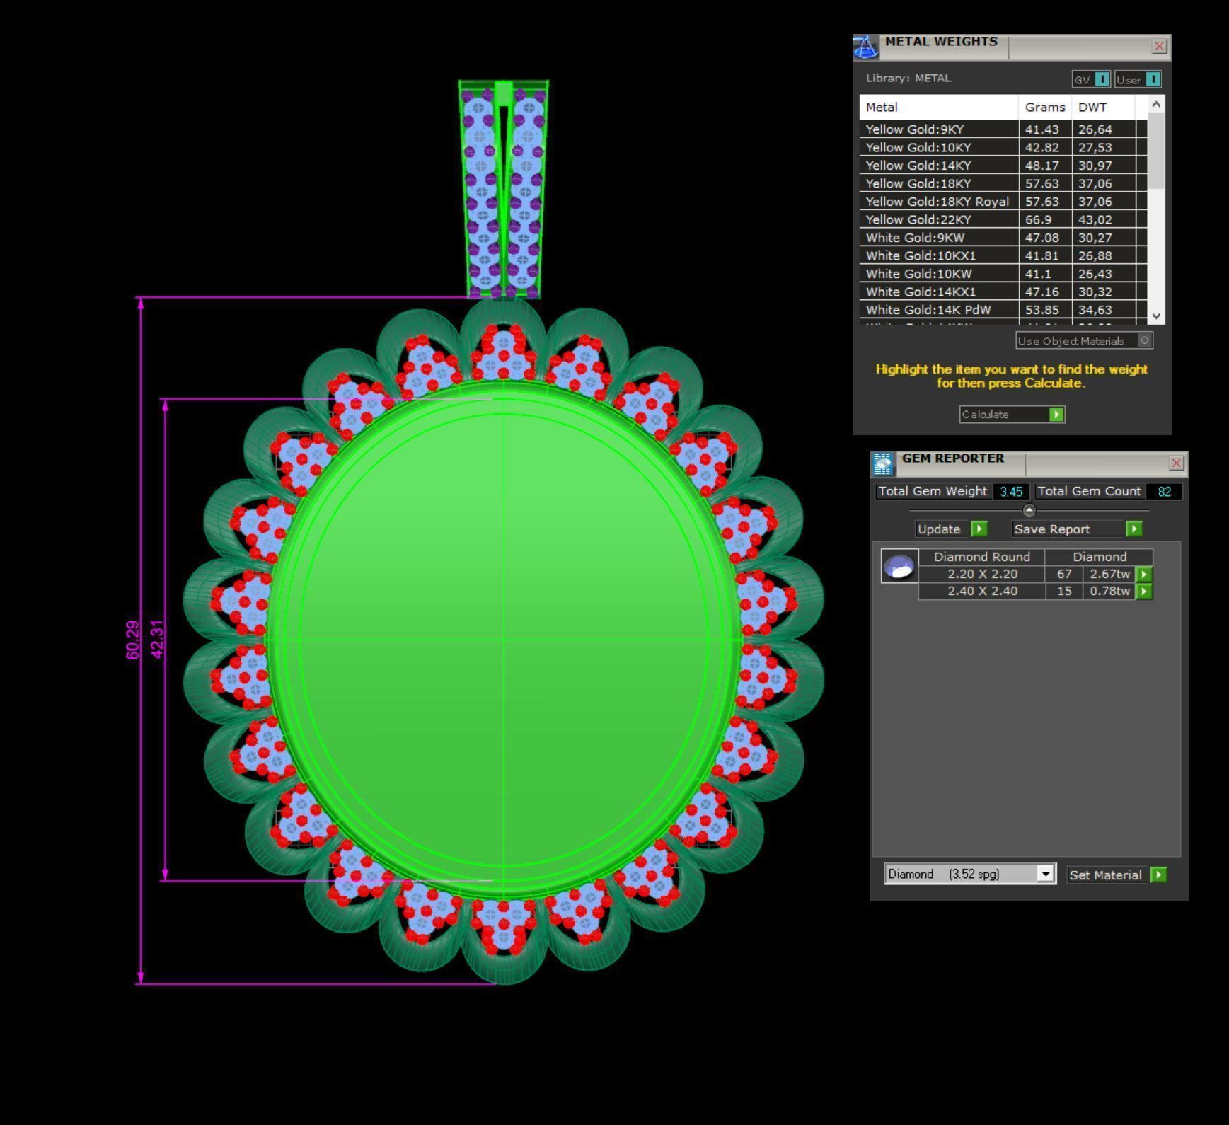Image resolution: width=1229 pixels, height=1125 pixels.
Task: Click the DWT column header
Action: coord(1103,108)
